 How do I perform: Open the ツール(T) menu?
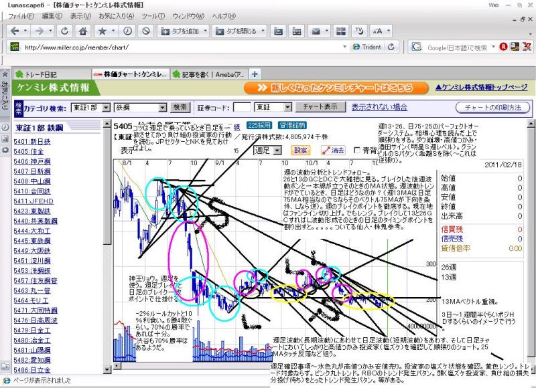click(x=153, y=16)
